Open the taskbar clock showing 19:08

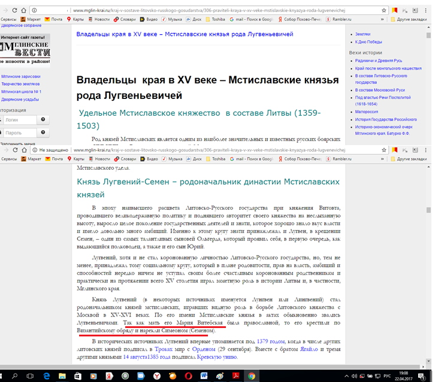404,376
